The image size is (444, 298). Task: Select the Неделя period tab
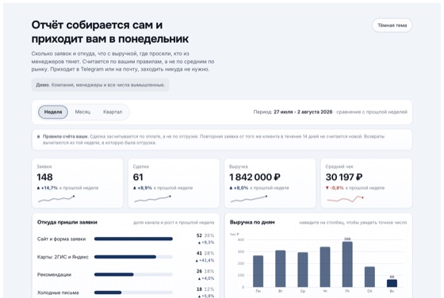pyautogui.click(x=53, y=112)
